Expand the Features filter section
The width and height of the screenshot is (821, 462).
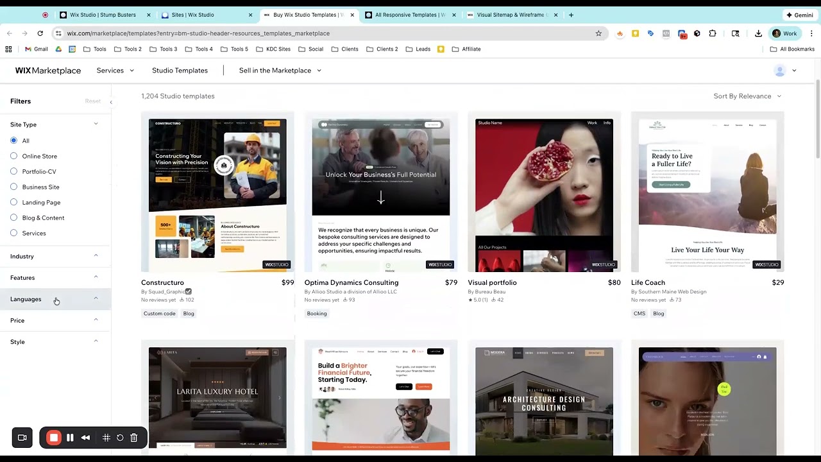point(55,277)
